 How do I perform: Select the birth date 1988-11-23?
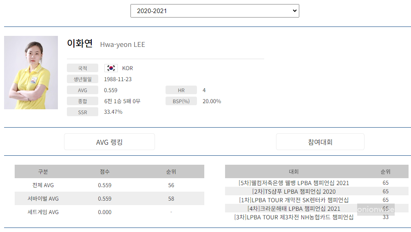[118, 79]
